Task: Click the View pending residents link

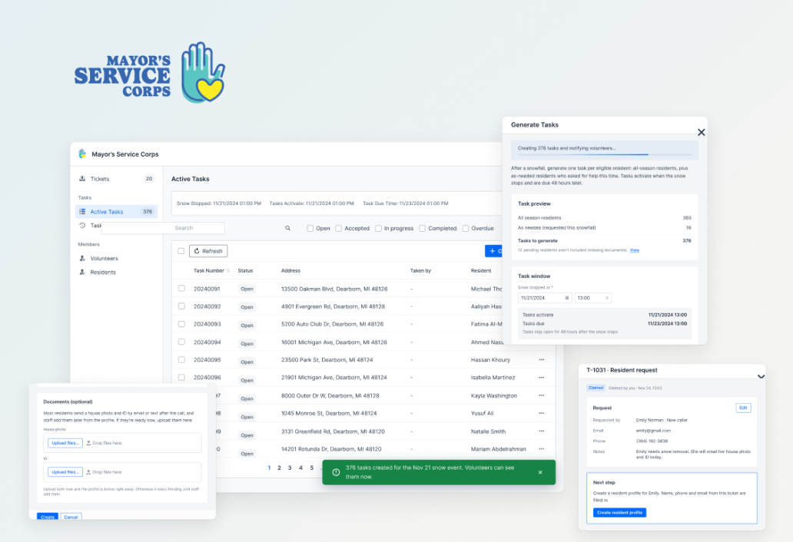Action: pos(635,250)
